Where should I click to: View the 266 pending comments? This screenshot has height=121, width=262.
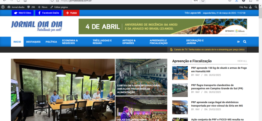(x=31, y=7)
